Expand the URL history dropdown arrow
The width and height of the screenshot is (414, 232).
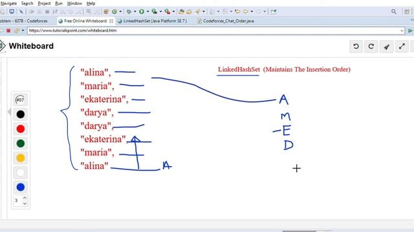402,30
